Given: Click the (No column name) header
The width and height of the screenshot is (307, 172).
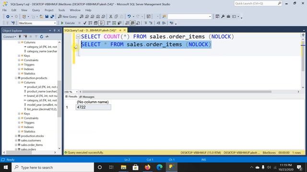Looking at the screenshot, I should coord(93,102).
